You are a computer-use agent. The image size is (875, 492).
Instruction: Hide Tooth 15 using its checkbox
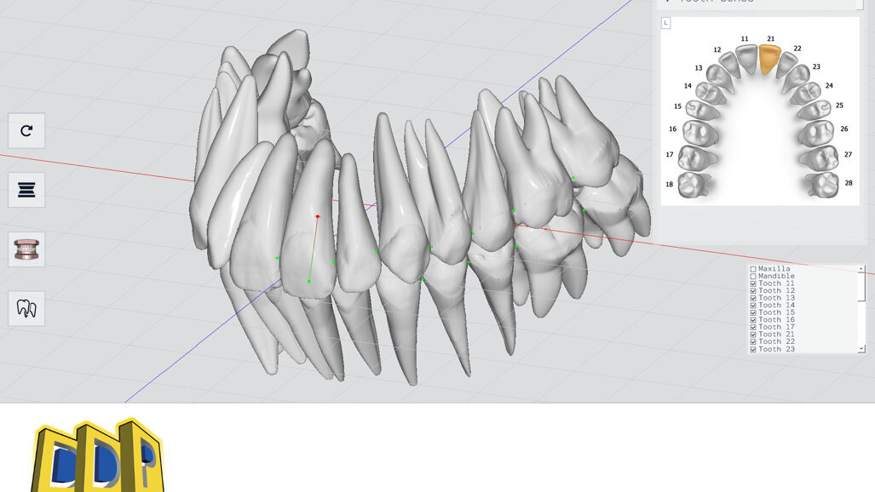click(753, 312)
